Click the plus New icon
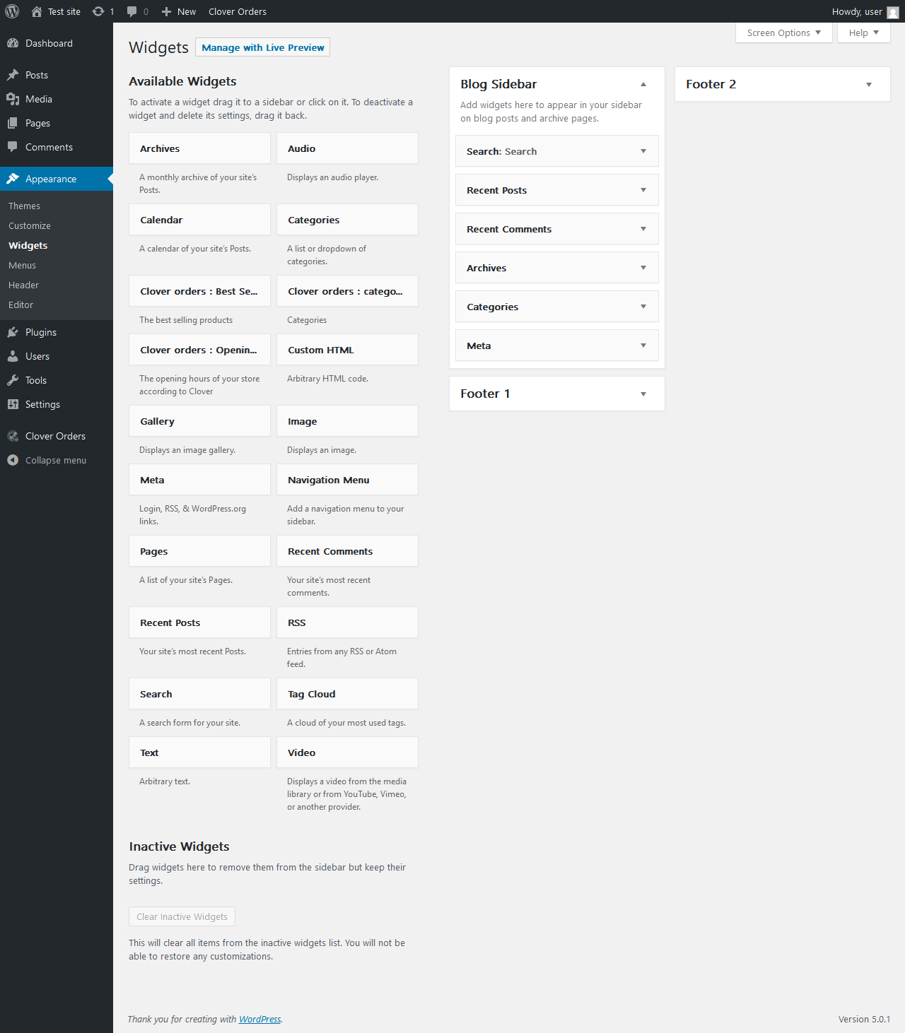 pos(166,11)
